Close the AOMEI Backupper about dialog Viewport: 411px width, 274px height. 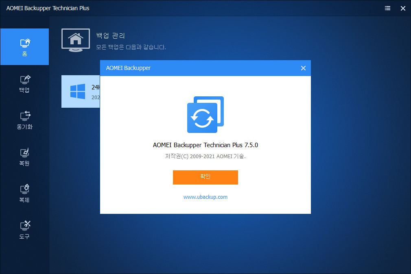coord(303,68)
